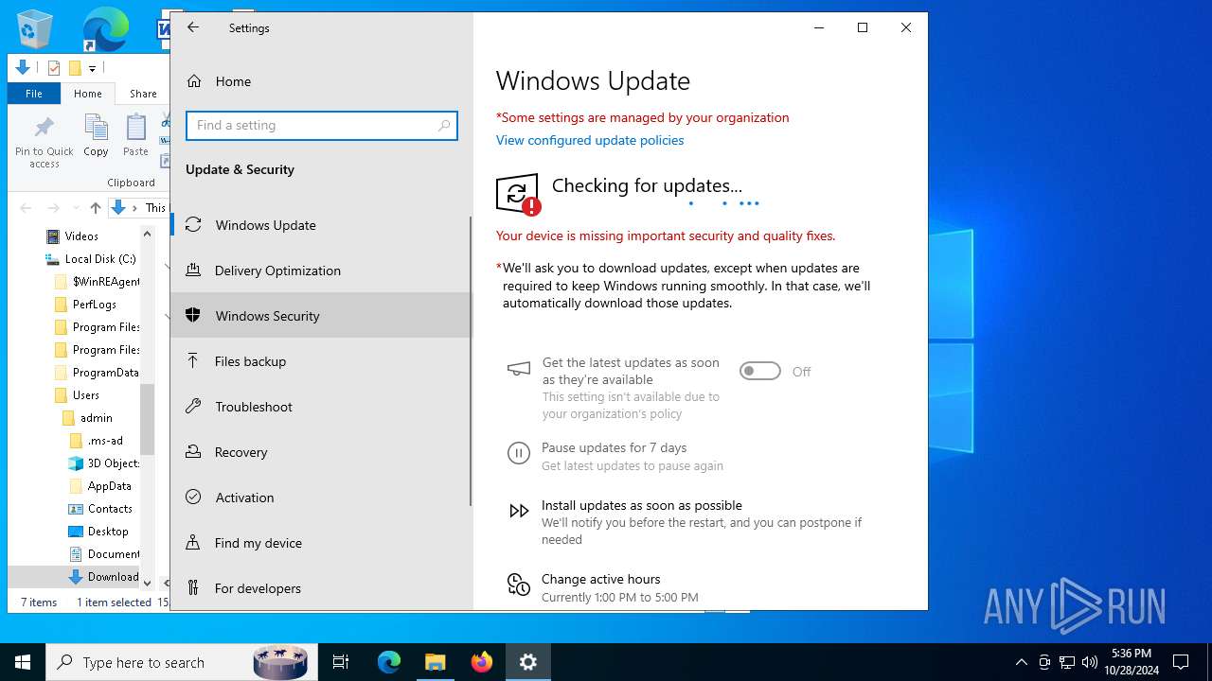Click the Settings sidebar scrollbar
1212x681 pixels.
coord(471,359)
